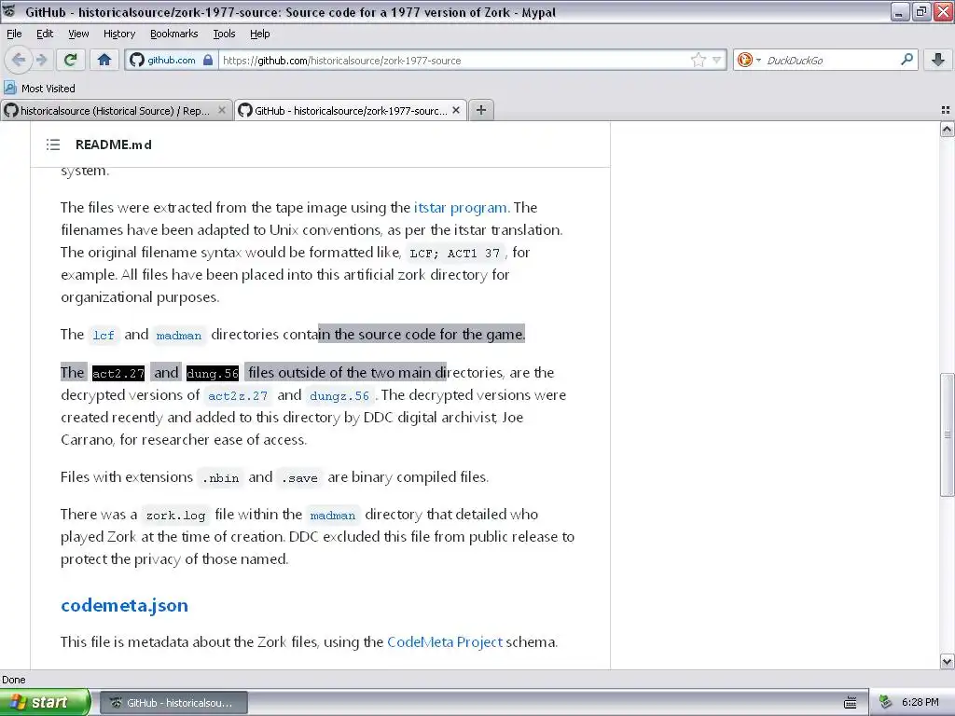Open madman link near zork.log
Image resolution: width=955 pixels, height=716 pixels.
pos(333,515)
